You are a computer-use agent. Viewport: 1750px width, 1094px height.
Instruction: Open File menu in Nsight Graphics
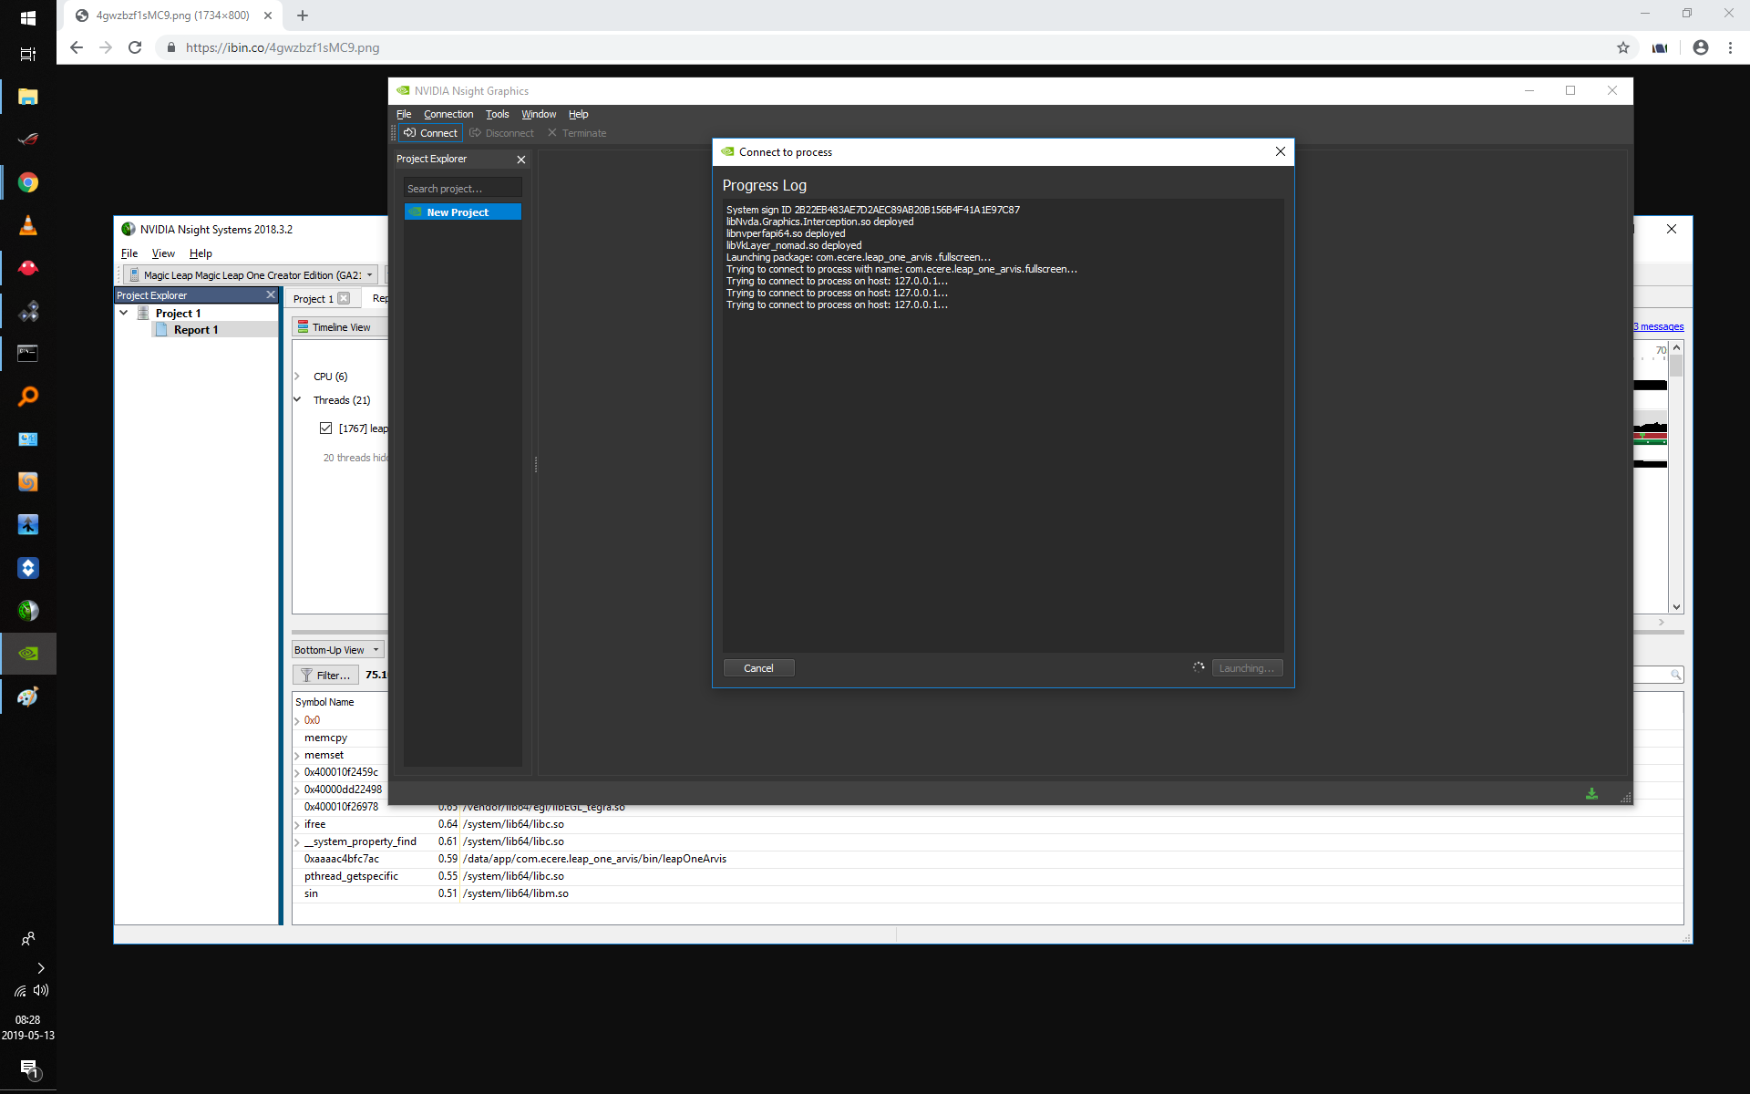(404, 114)
